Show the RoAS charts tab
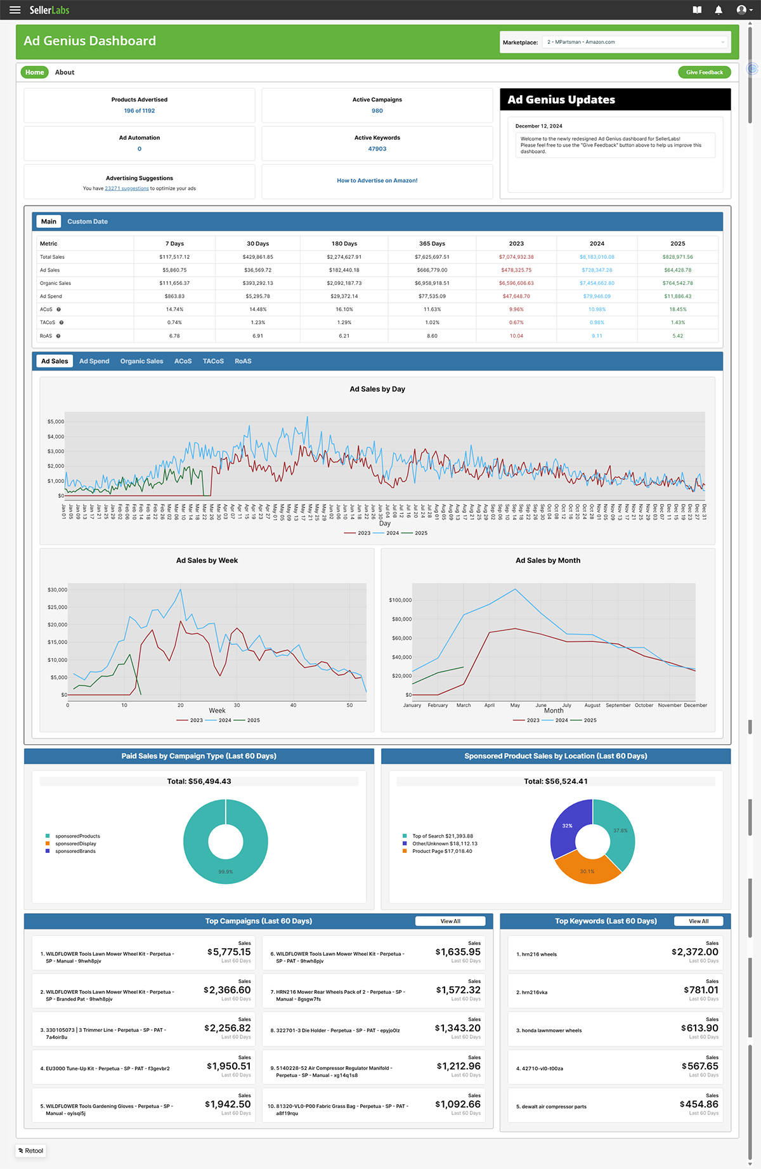This screenshot has width=761, height=1169. (x=243, y=361)
